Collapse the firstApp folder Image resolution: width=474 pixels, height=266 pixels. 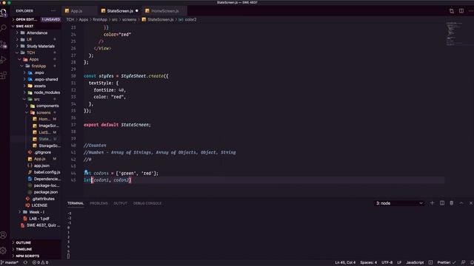(36, 66)
